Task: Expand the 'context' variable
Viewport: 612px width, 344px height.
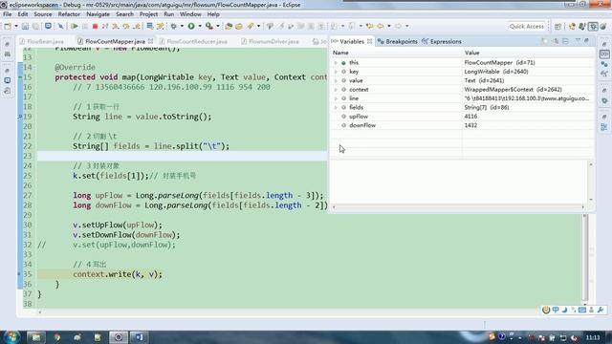Action: click(x=336, y=90)
